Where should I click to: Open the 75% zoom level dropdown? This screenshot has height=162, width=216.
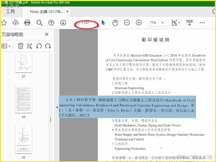163,23
